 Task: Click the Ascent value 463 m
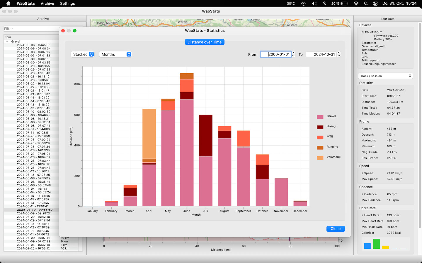pos(391,129)
